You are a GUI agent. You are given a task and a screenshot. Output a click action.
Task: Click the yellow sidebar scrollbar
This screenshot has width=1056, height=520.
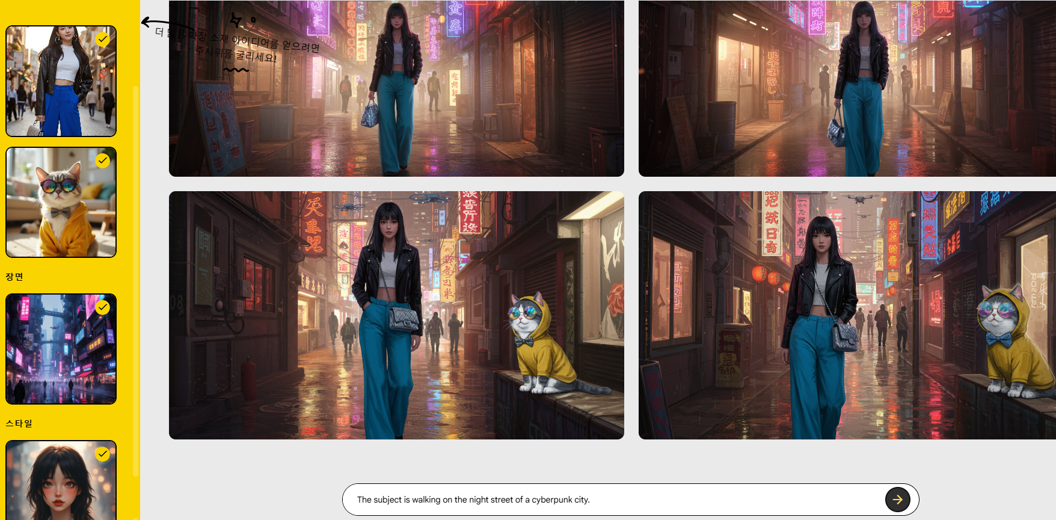pyautogui.click(x=136, y=281)
